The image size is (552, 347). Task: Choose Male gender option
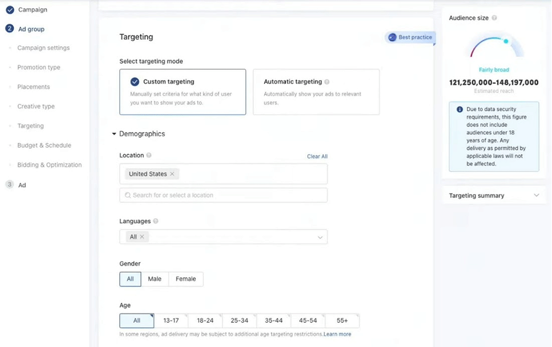pos(155,279)
